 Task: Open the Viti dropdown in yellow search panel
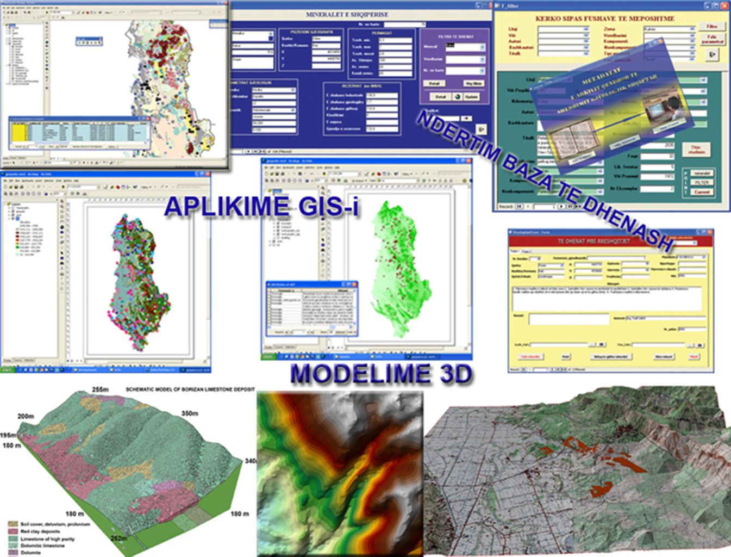(x=586, y=35)
